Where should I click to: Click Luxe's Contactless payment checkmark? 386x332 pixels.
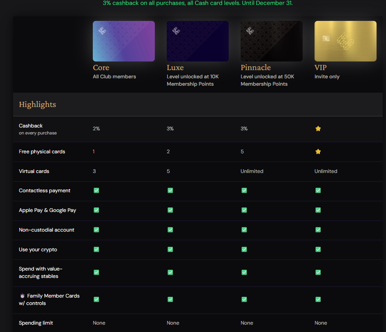tap(170, 191)
